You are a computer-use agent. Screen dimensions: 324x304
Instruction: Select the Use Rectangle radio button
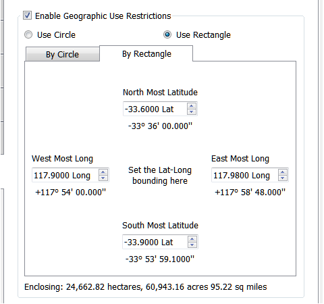(x=167, y=34)
